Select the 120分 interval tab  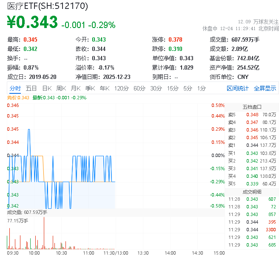[x=121, y=88]
